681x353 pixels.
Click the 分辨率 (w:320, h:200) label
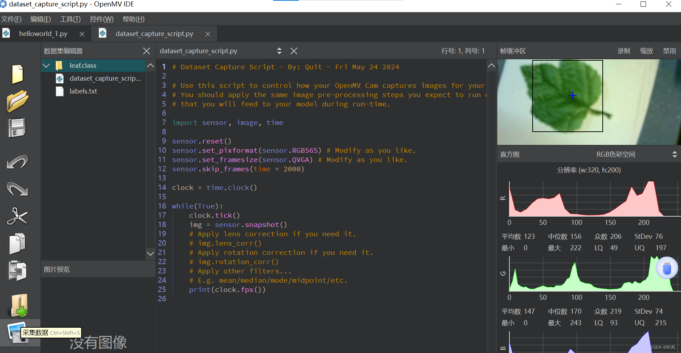(589, 170)
